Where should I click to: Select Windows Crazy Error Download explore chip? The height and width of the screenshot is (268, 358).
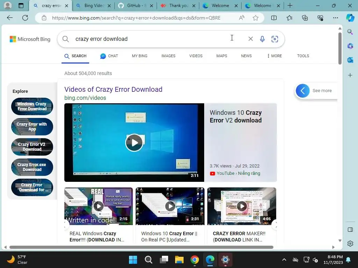(32, 106)
